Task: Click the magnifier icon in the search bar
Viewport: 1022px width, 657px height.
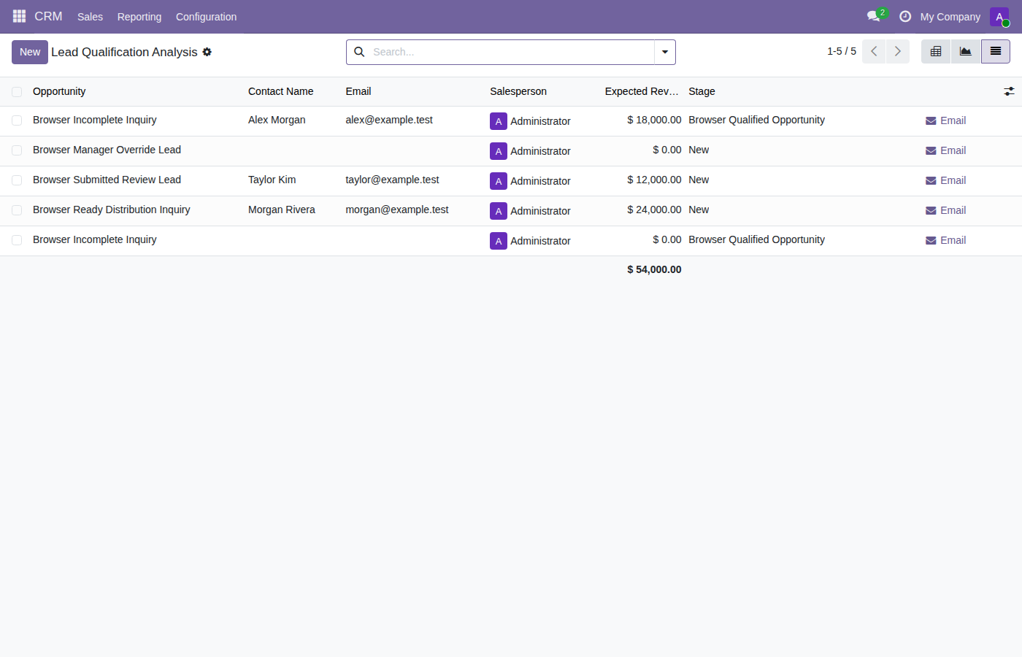Action: pos(359,52)
